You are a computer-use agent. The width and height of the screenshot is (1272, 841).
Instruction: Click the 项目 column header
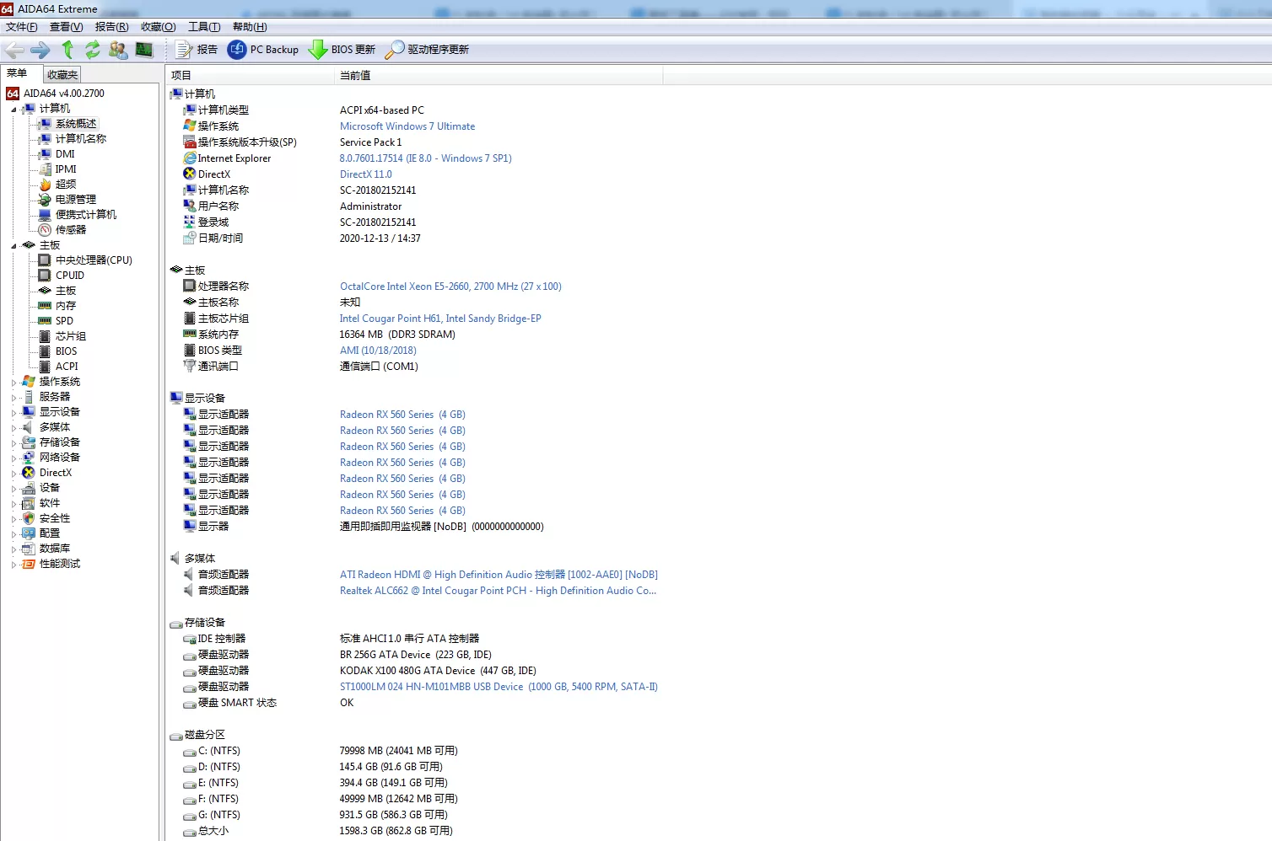[x=250, y=75]
